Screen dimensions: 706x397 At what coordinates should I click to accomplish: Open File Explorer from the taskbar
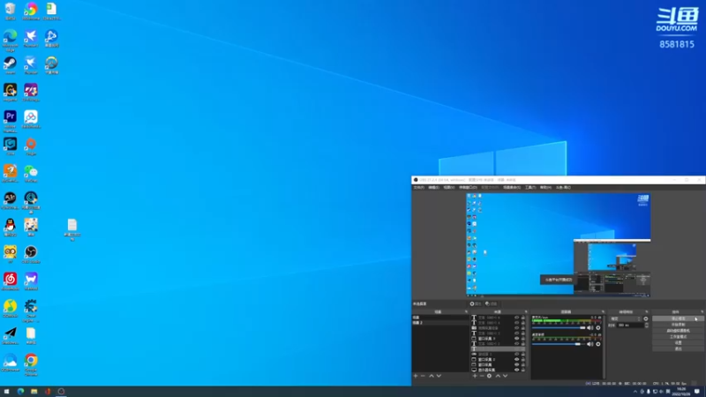[34, 392]
